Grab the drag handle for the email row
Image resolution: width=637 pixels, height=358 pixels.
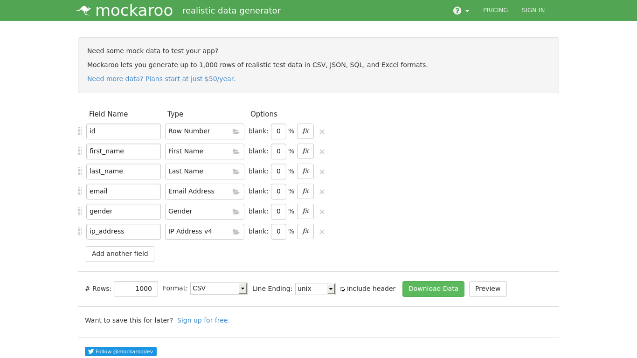pyautogui.click(x=80, y=192)
